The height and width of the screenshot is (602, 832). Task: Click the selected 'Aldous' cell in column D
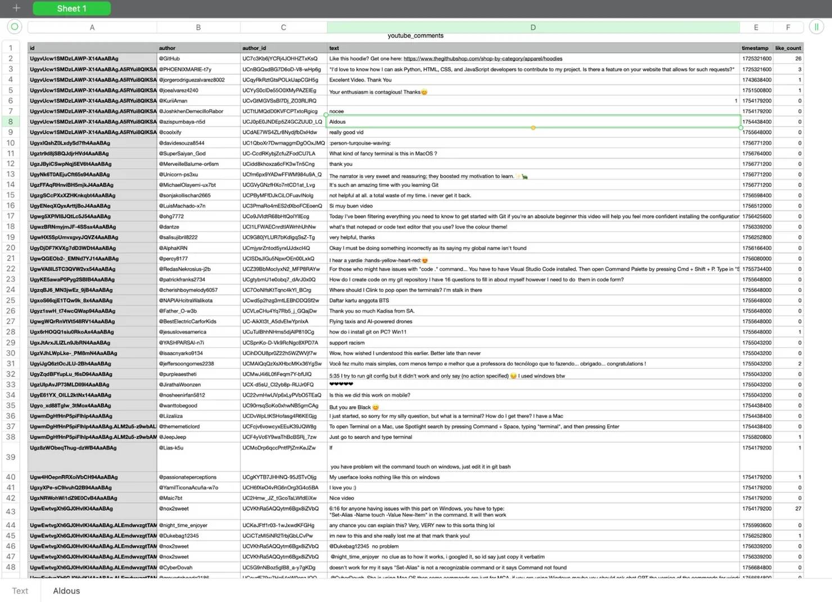[533, 122]
